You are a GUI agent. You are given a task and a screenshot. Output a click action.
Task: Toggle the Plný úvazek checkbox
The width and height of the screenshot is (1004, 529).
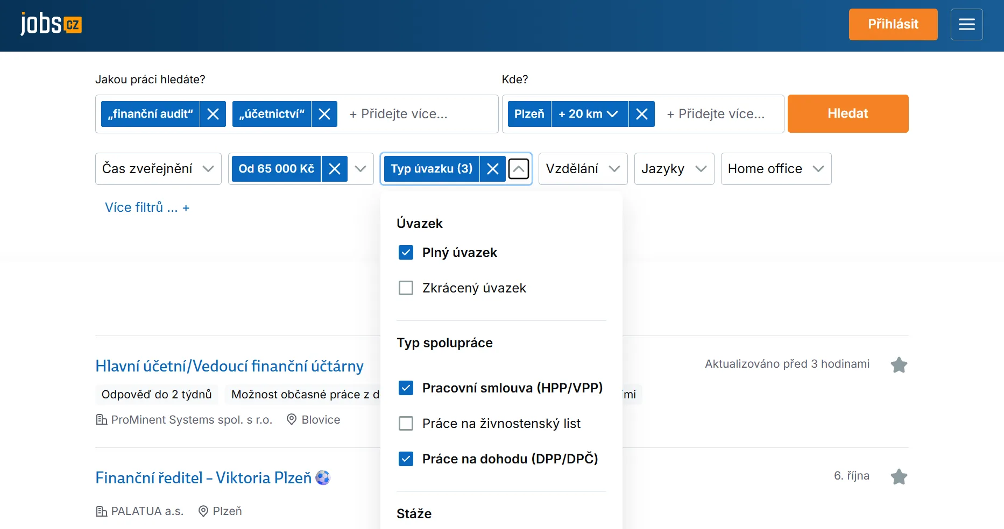[406, 253]
